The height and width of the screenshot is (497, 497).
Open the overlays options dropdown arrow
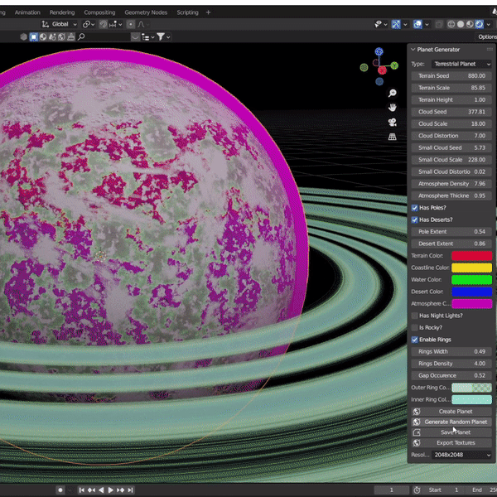click(427, 24)
